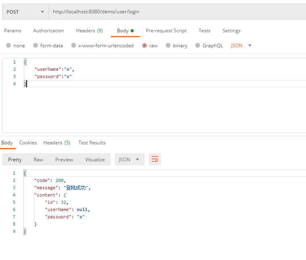Open the response Headers (5) tab
The height and width of the screenshot is (260, 306).
pyautogui.click(x=57, y=143)
